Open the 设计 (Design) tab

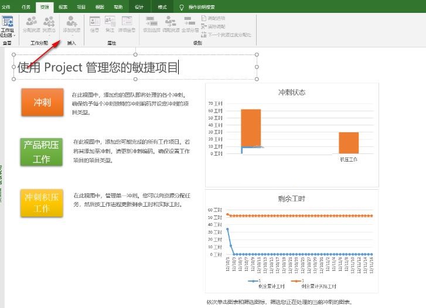139,7
